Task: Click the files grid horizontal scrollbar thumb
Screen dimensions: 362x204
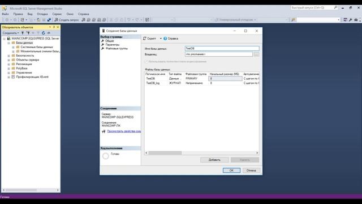Action: coord(165,153)
